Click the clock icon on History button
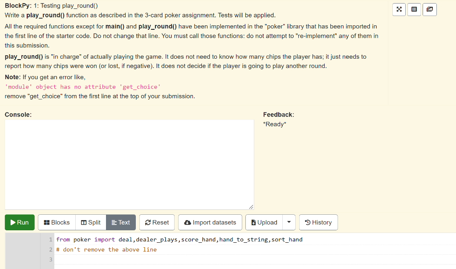This screenshot has width=456, height=269. (308, 222)
